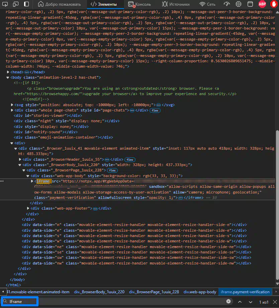Click div.web-app-body in breadcrumb bar
The image size is (279, 308).
point(200,292)
